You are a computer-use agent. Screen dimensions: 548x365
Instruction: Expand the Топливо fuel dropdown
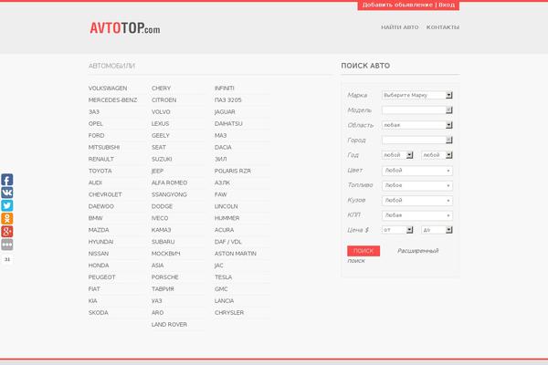tap(417, 185)
